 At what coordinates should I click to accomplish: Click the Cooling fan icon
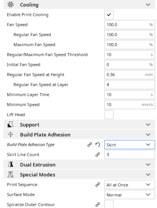(10, 5)
